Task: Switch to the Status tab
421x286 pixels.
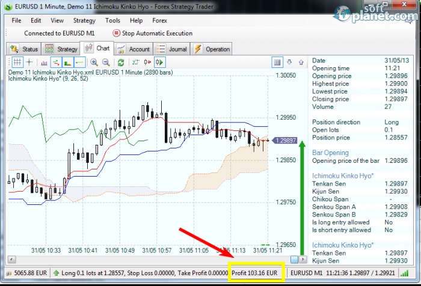Action: coord(23,49)
